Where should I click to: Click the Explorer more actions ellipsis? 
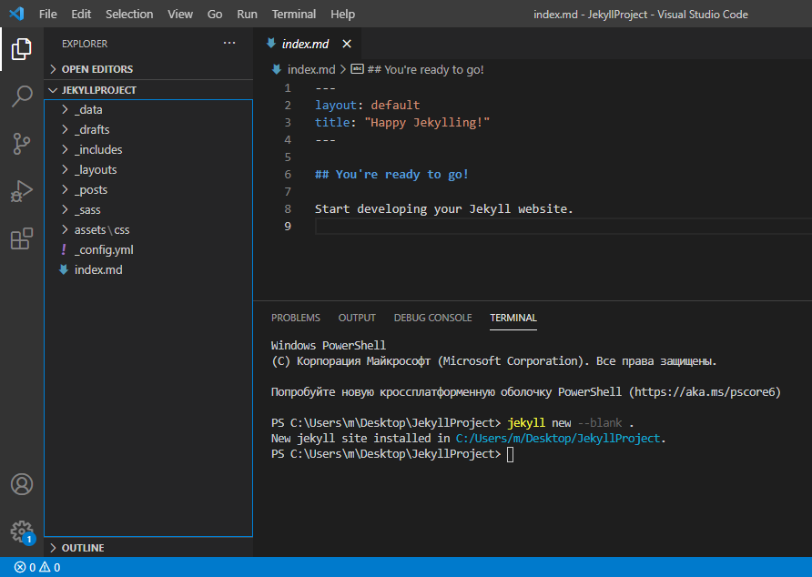coord(228,43)
